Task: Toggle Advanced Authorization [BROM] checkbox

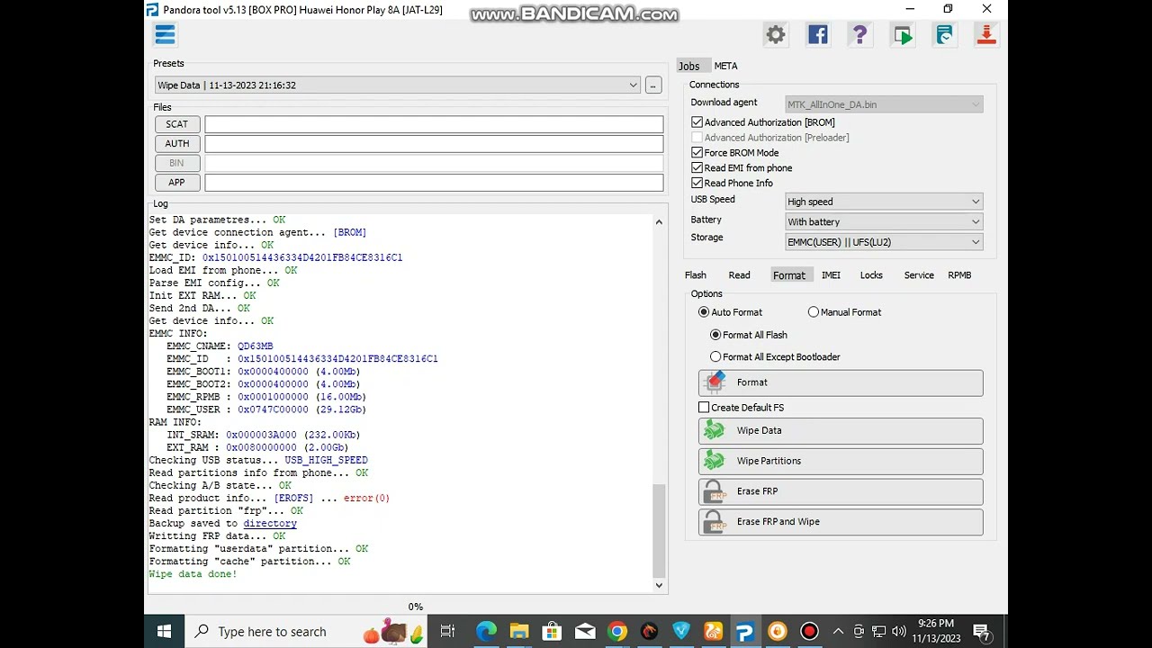Action: pyautogui.click(x=697, y=122)
